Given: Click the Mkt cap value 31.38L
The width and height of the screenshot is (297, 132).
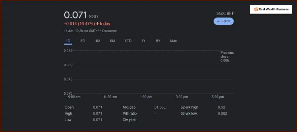Looking at the screenshot, I should [x=160, y=107].
